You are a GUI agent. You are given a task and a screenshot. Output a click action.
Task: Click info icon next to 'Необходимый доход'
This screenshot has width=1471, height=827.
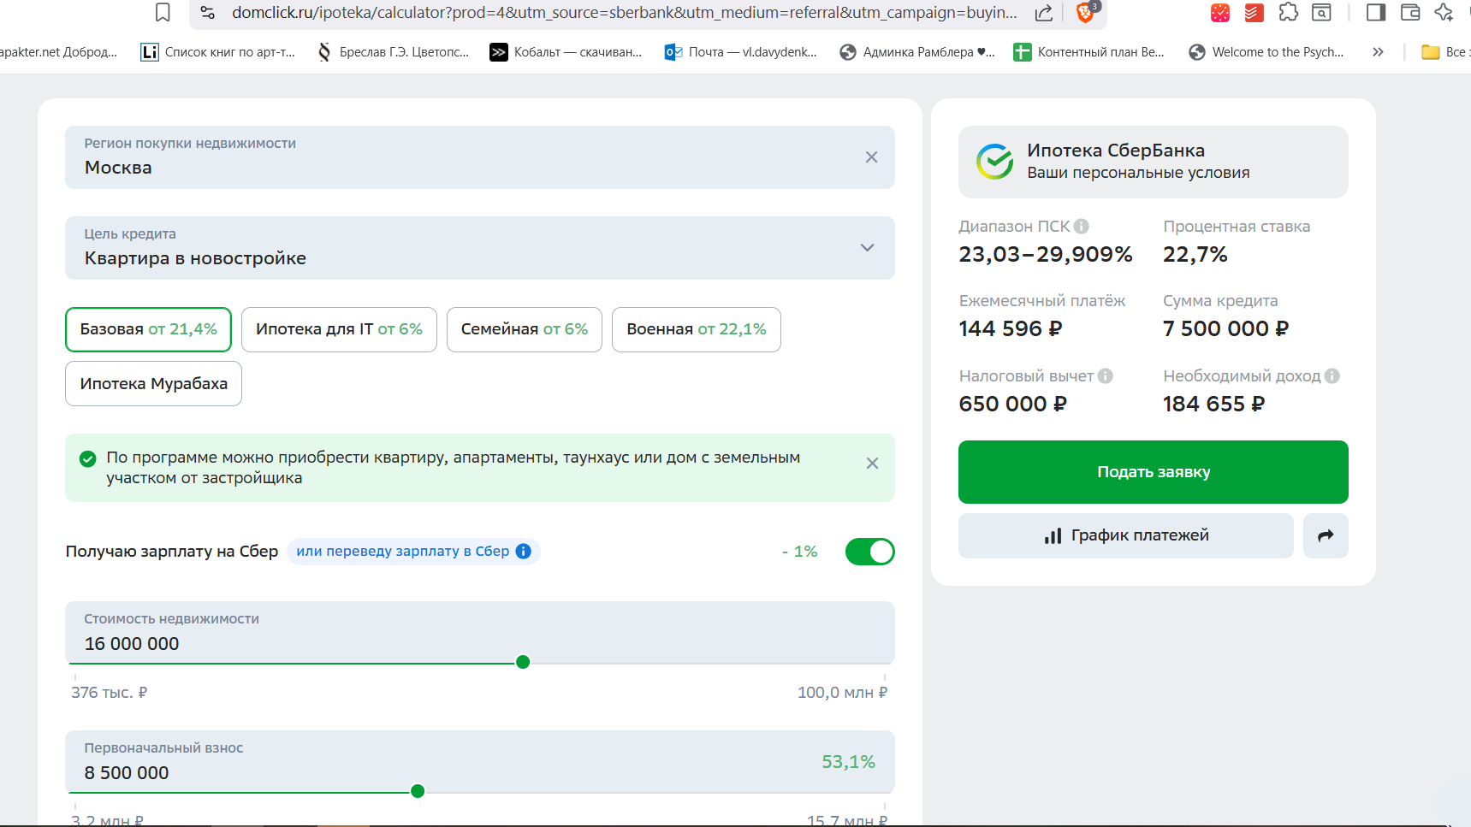coord(1332,376)
